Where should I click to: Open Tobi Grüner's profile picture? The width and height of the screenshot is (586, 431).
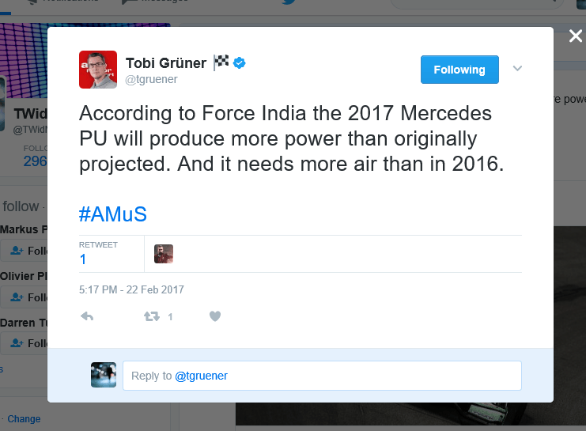tap(98, 70)
